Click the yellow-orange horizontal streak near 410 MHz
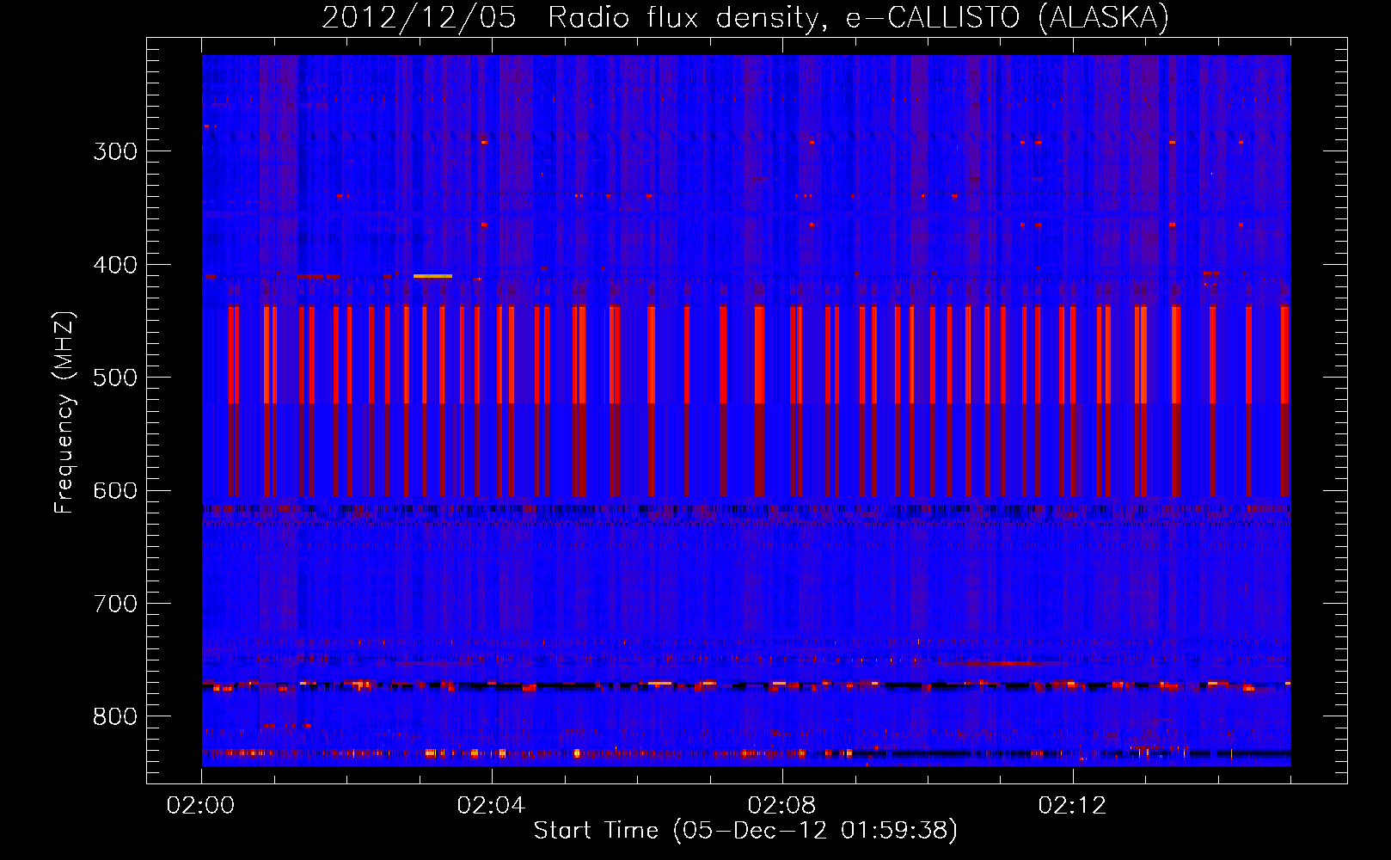This screenshot has height=860, width=1391. click(432, 276)
